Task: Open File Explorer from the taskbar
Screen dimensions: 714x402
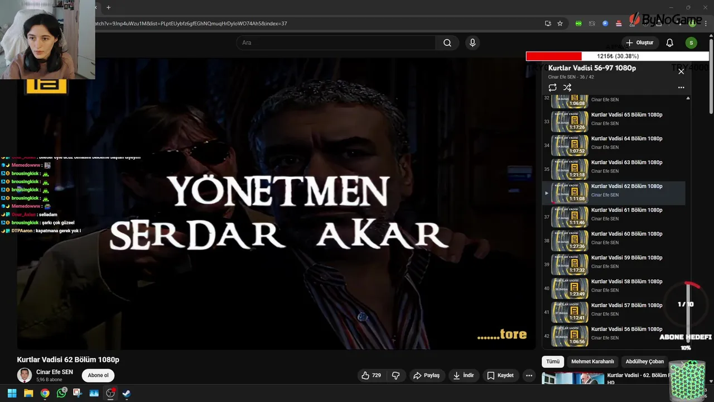Action: tap(28, 393)
